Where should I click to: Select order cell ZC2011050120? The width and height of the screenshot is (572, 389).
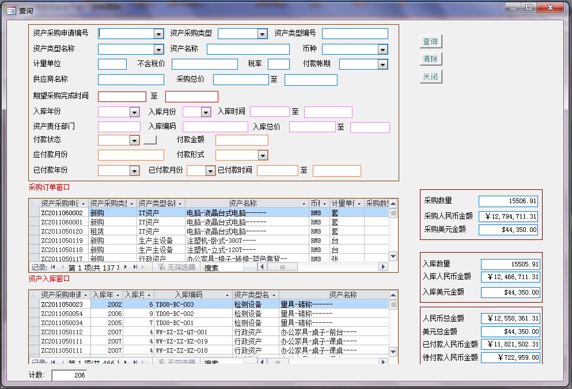point(64,231)
